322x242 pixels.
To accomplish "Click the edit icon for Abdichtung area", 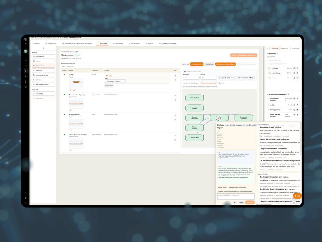I will [297, 73].
